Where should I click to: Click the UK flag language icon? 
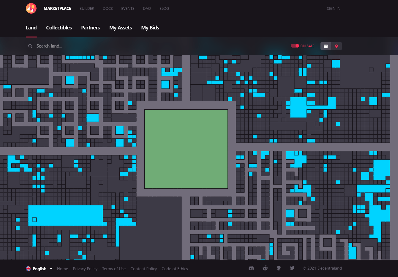click(28, 269)
